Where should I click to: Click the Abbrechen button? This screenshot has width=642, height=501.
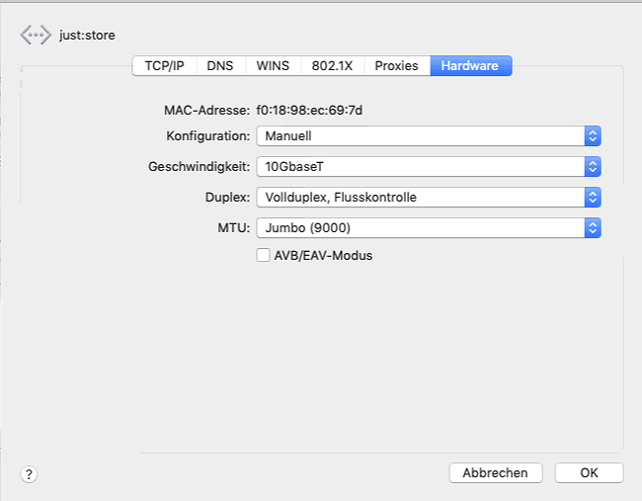[x=496, y=472]
